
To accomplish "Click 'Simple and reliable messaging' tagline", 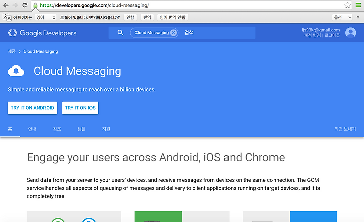I will (81, 90).
